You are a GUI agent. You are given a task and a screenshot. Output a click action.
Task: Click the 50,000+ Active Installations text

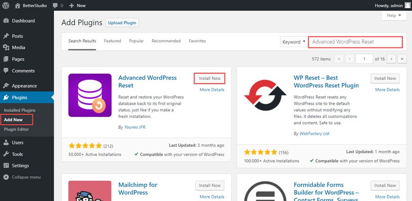(95, 155)
